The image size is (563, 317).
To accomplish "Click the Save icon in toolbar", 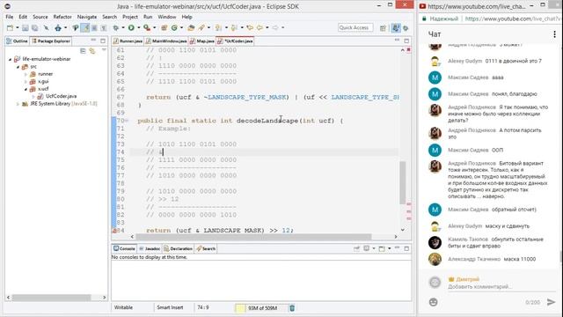I will point(26,27).
